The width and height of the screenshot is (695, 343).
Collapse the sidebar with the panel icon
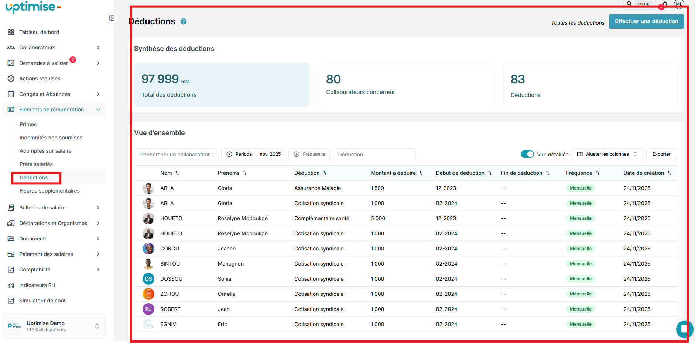click(112, 18)
